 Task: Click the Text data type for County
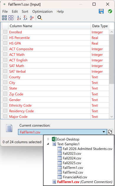[x=95, y=77]
